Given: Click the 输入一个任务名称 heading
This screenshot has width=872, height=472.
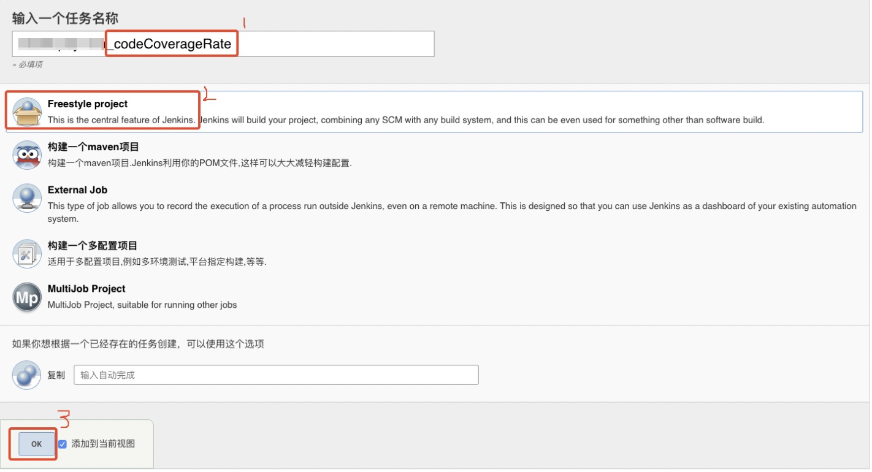Looking at the screenshot, I should (65, 18).
